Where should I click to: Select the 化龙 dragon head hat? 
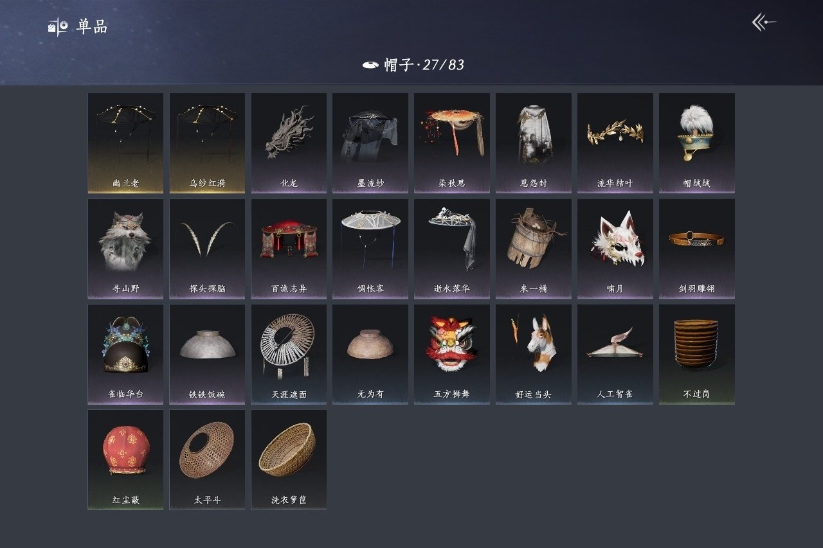tap(289, 143)
